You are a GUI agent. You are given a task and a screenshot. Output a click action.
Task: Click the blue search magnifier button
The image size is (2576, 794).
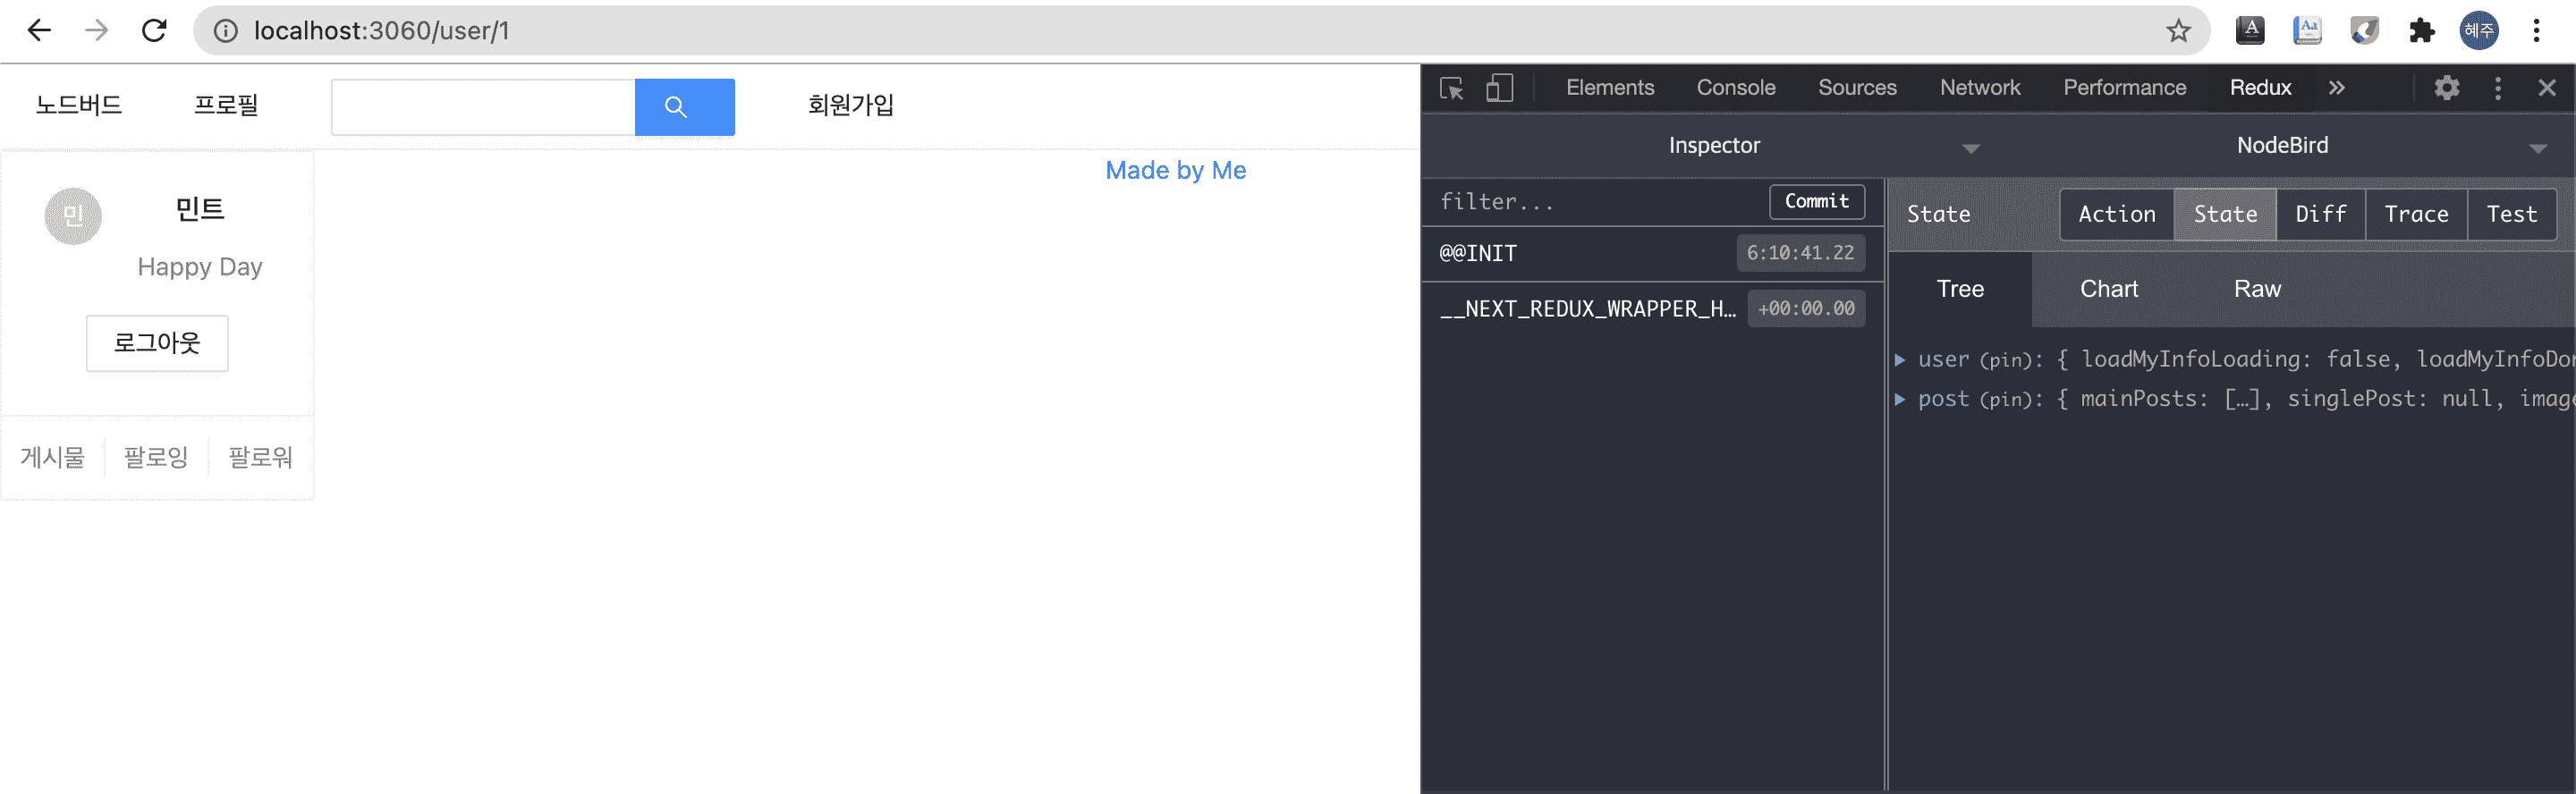(684, 107)
